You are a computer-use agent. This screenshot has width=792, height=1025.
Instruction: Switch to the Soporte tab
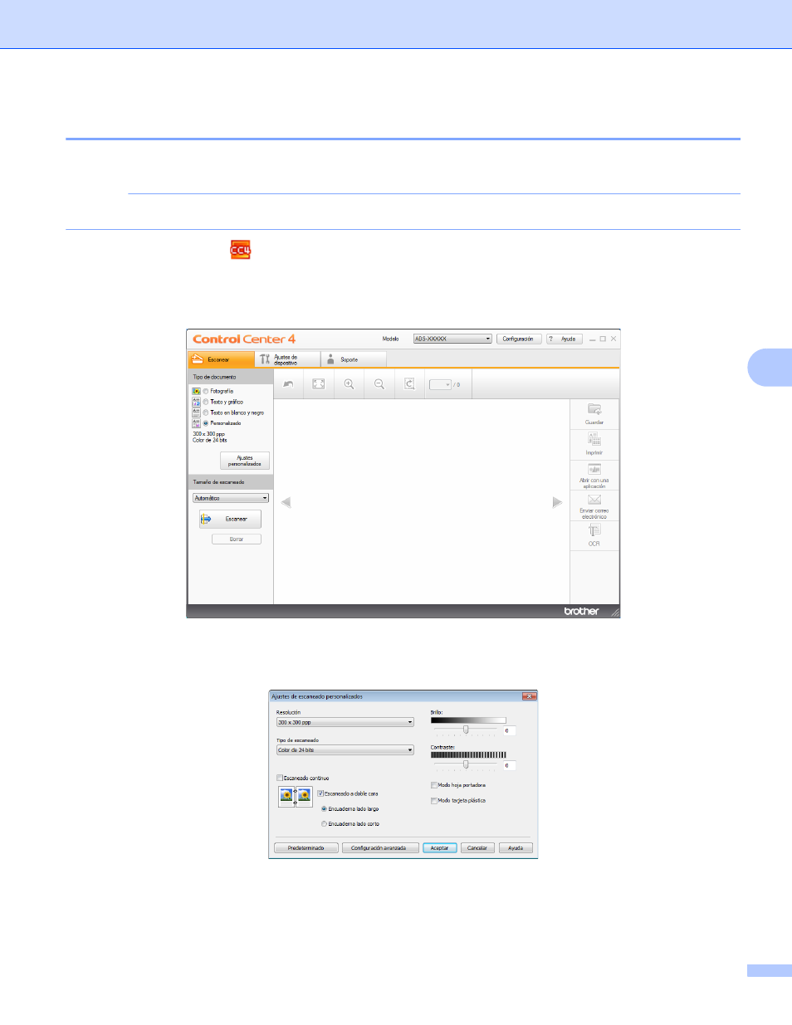pos(354,359)
